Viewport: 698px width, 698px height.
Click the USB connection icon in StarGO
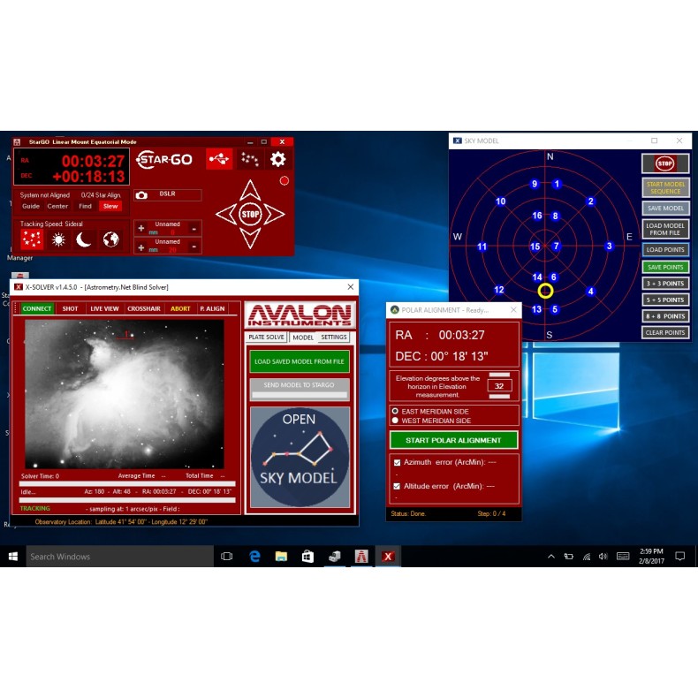(x=218, y=159)
